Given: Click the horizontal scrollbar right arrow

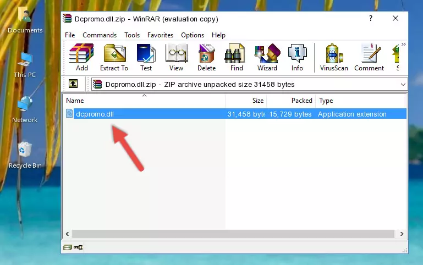Looking at the screenshot, I should point(402,234).
